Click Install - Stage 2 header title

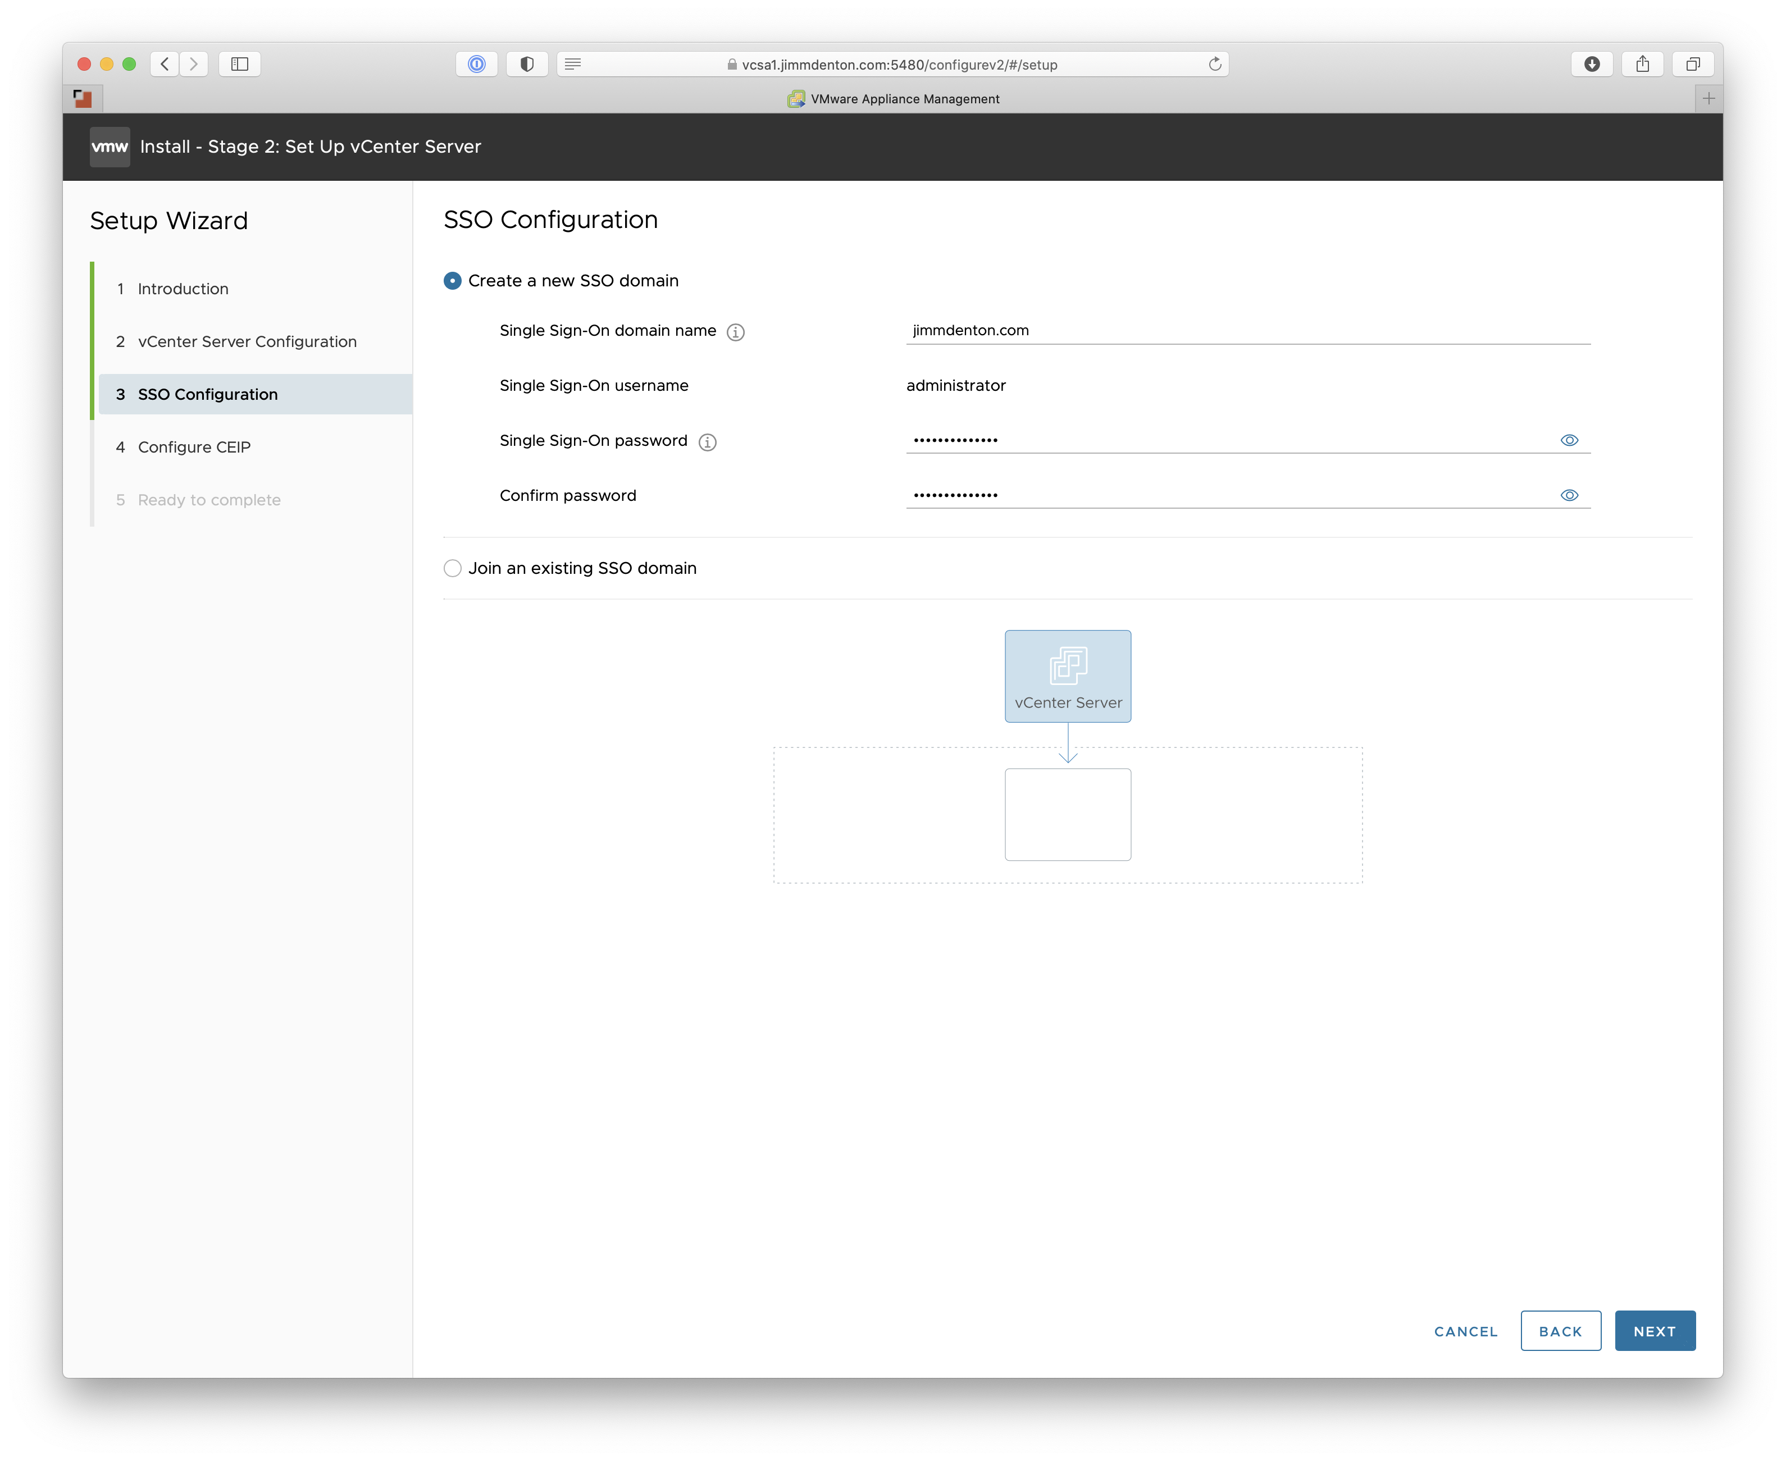coord(311,147)
